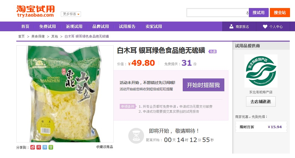Expand the 更多惊喜 dropdown

click(71, 14)
